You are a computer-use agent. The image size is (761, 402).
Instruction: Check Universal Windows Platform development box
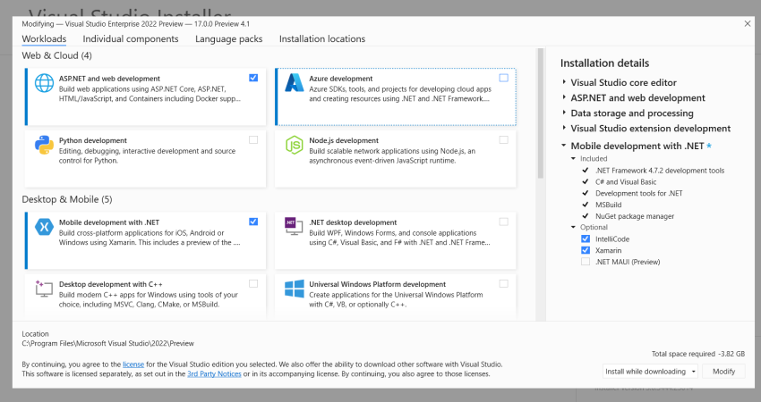click(x=504, y=283)
